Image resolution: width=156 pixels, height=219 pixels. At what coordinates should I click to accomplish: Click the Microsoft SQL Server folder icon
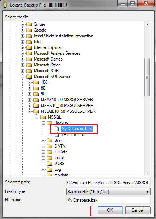pos(29,77)
